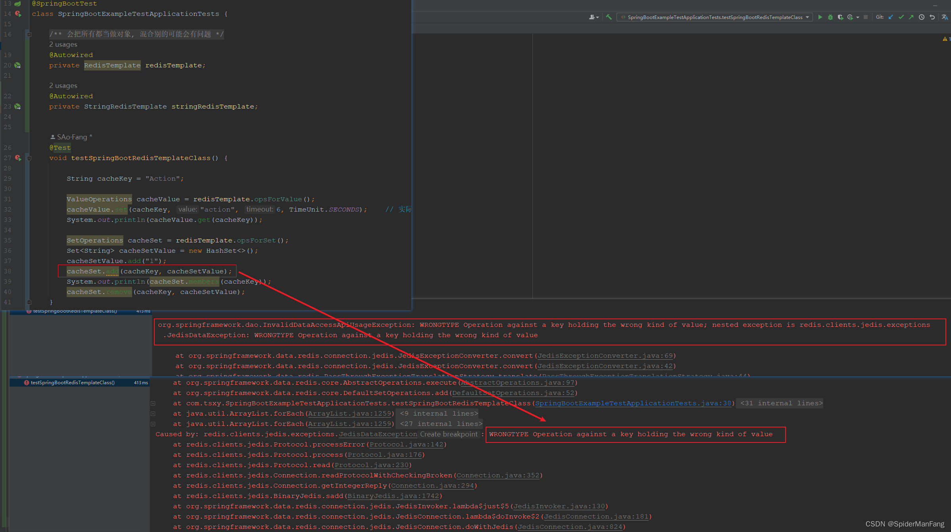Open Protocol.java:142 stack link
The image size is (951, 532).
tap(406, 444)
